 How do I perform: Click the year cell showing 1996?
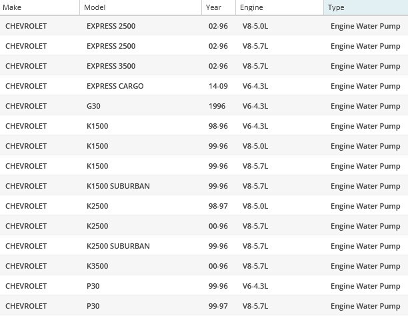click(x=216, y=106)
